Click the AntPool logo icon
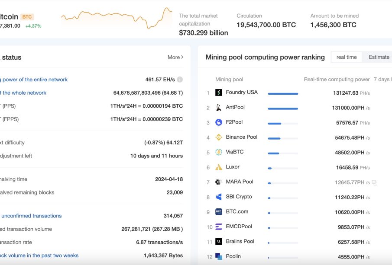Viewport: 392px width, 265px height. click(x=219, y=108)
